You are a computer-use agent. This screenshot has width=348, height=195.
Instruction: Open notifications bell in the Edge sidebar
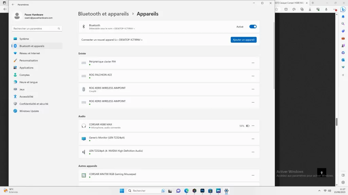(x=343, y=17)
